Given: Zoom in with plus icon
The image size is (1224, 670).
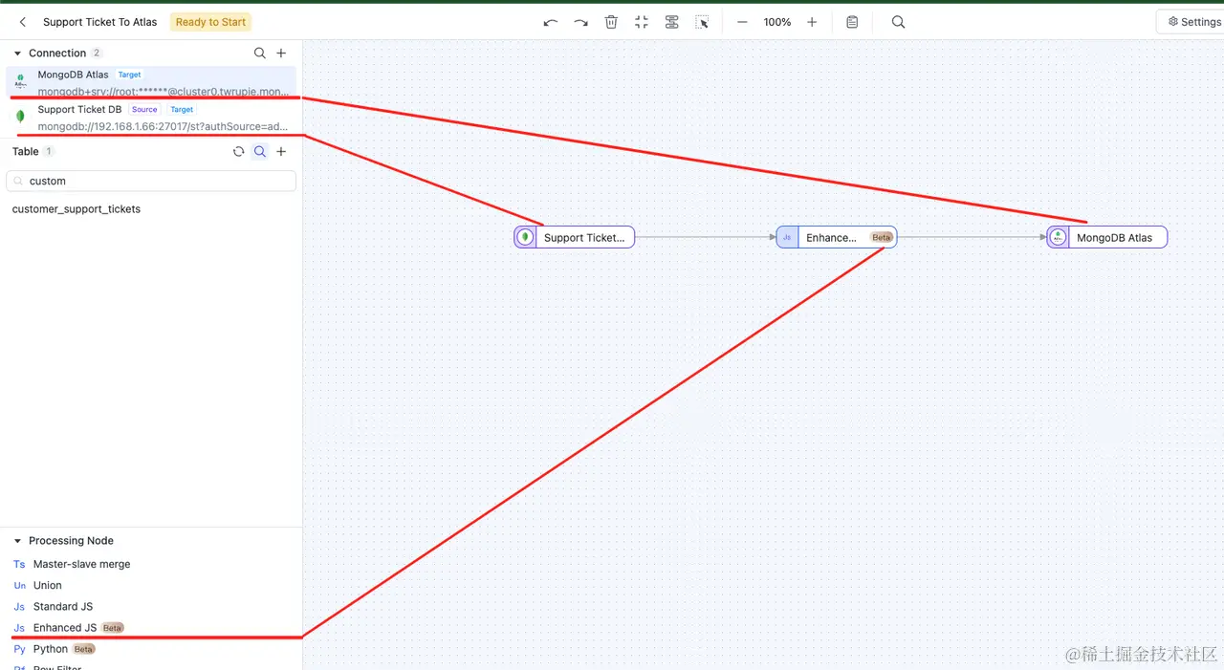Looking at the screenshot, I should (812, 22).
